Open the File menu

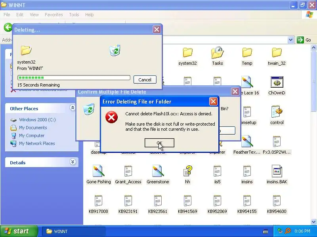tap(7, 15)
